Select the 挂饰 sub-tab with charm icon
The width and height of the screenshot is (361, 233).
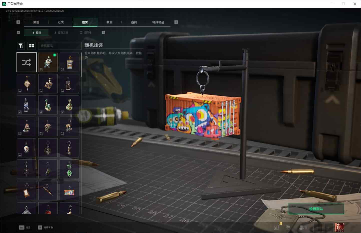pos(37,32)
